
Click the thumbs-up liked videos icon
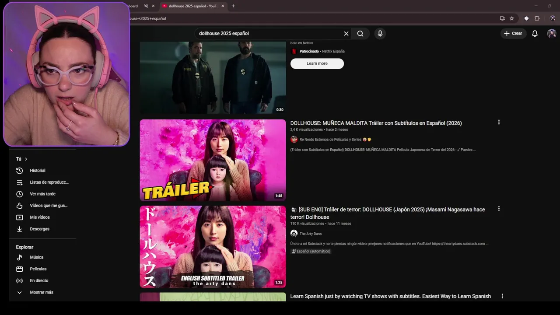coord(19,206)
